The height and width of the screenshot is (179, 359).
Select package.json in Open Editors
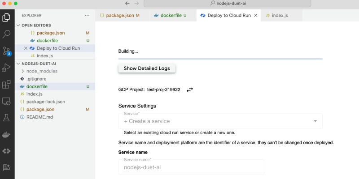click(x=55, y=33)
